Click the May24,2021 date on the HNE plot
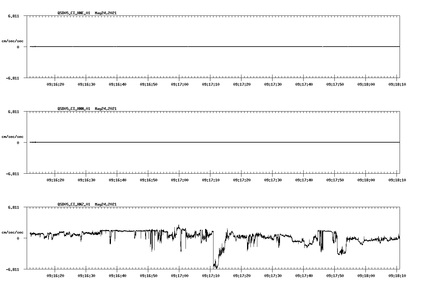Image resolution: width=422 pixels, height=287 pixels. pyautogui.click(x=105, y=13)
